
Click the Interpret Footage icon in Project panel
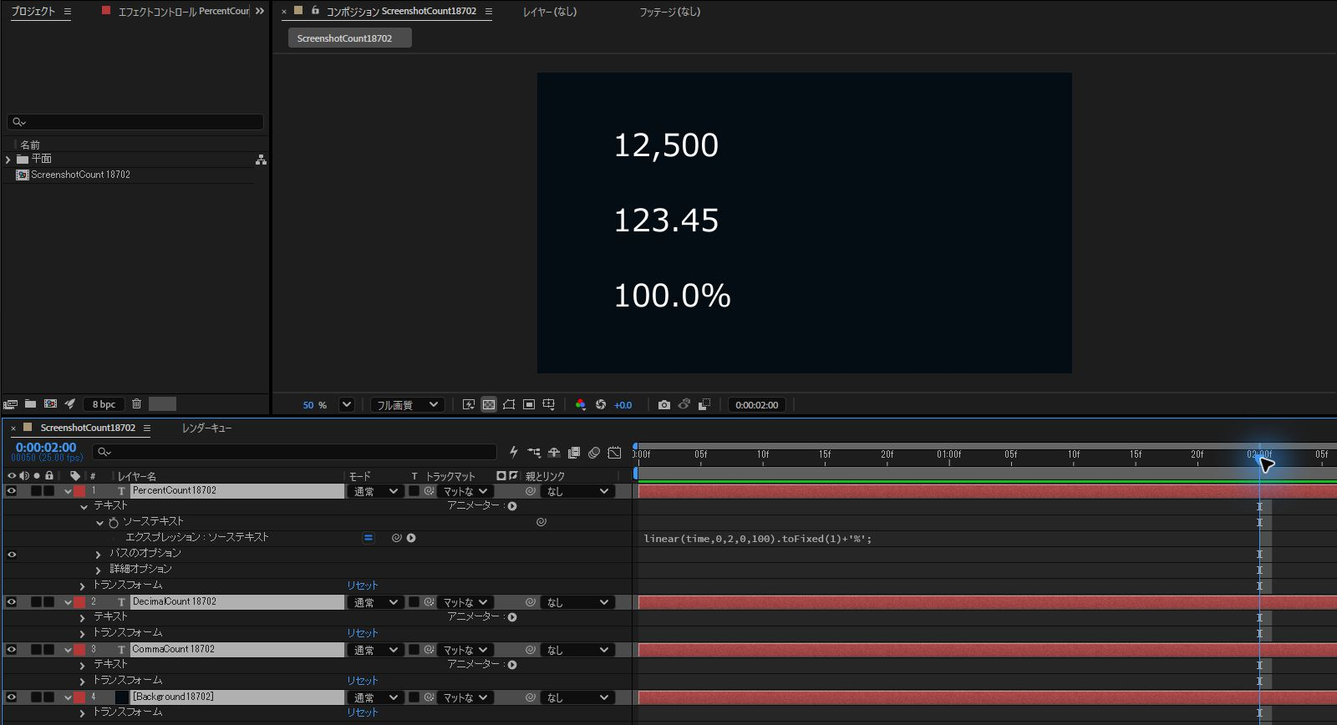(x=10, y=404)
